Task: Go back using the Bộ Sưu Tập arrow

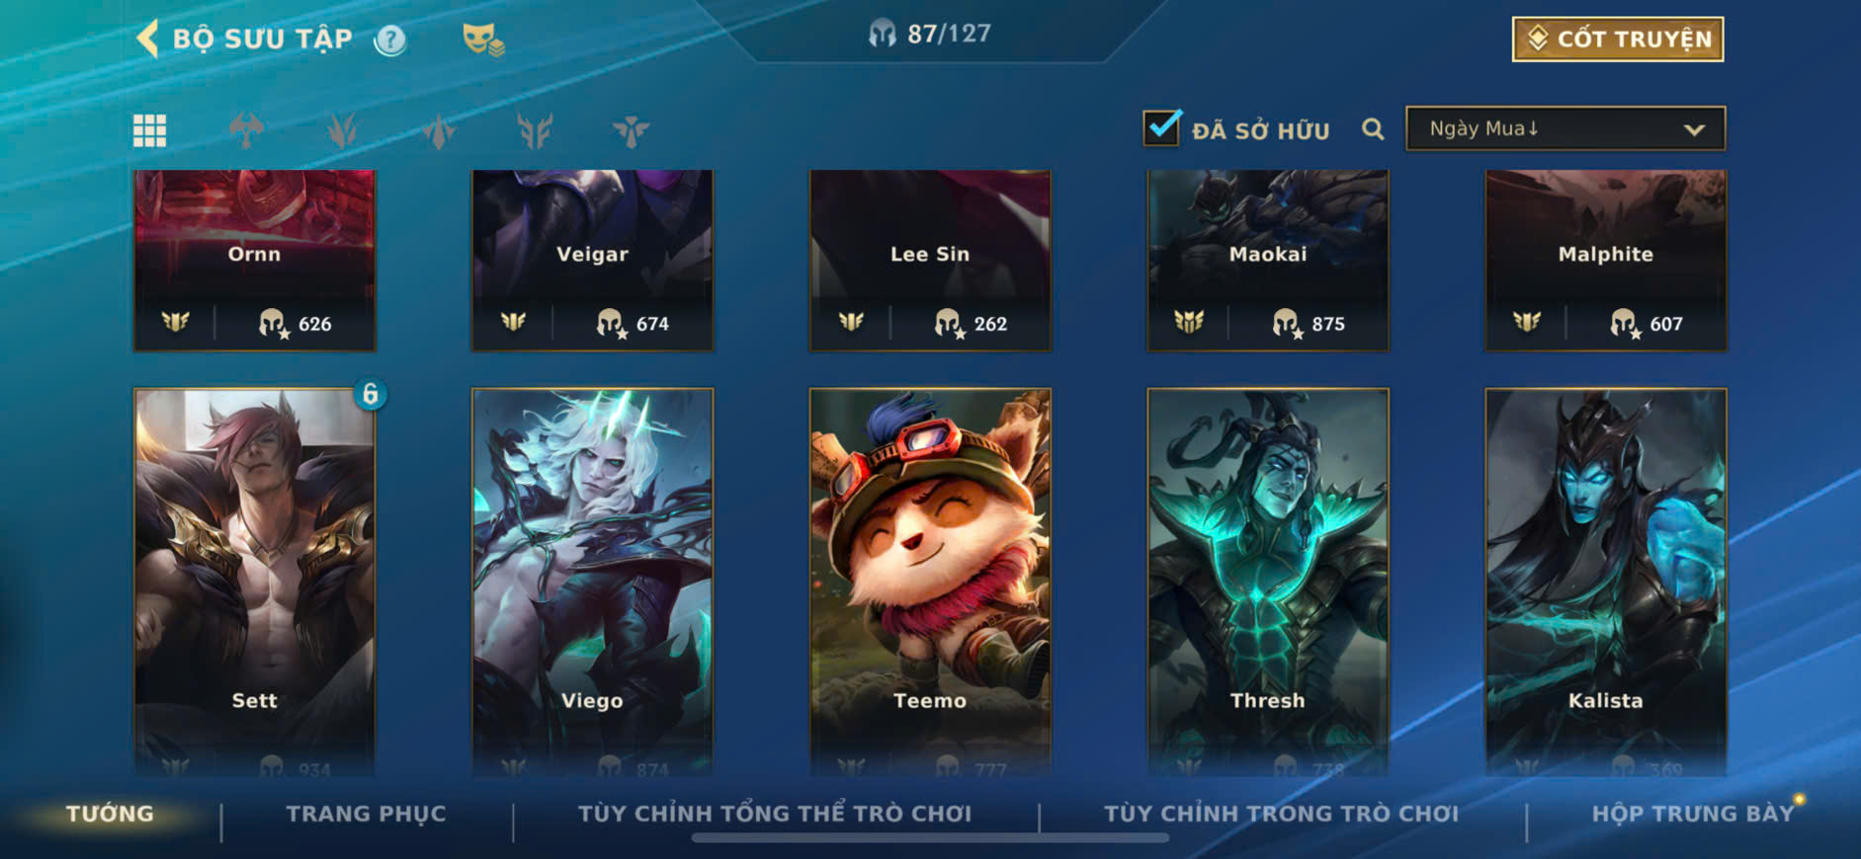Action: coord(147,39)
